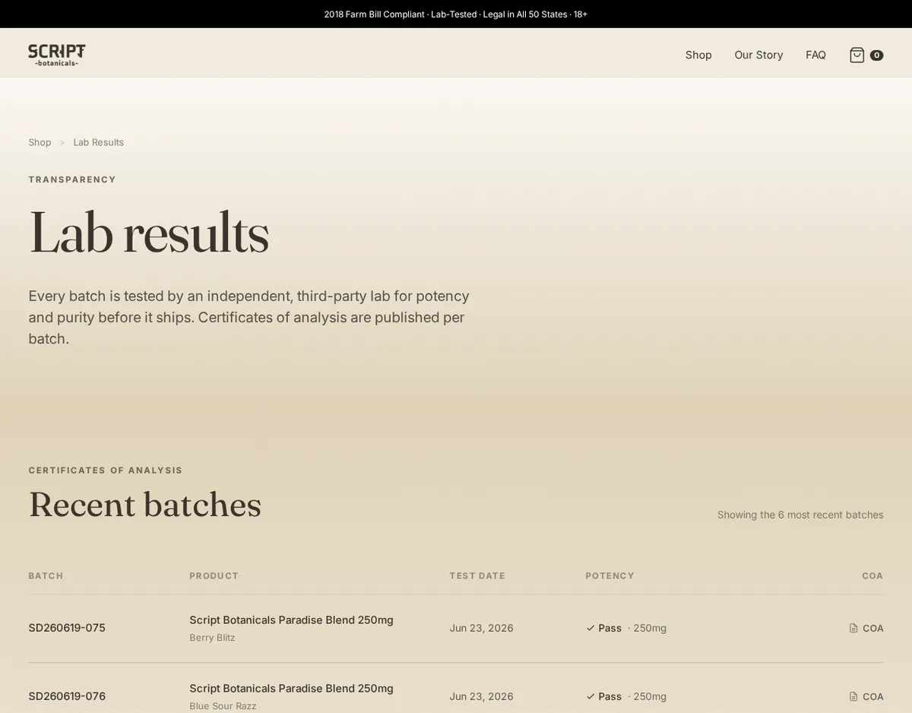Click the BATCH column header
912x713 pixels.
pos(46,576)
